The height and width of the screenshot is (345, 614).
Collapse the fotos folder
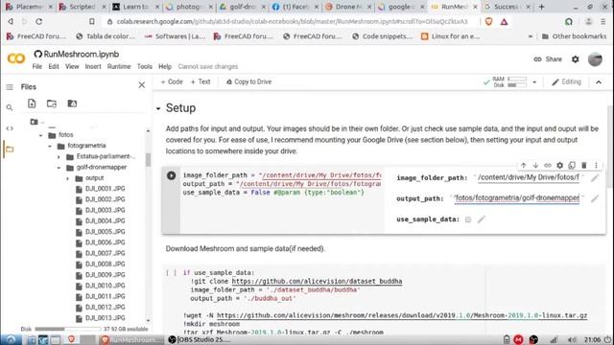[x=40, y=135]
